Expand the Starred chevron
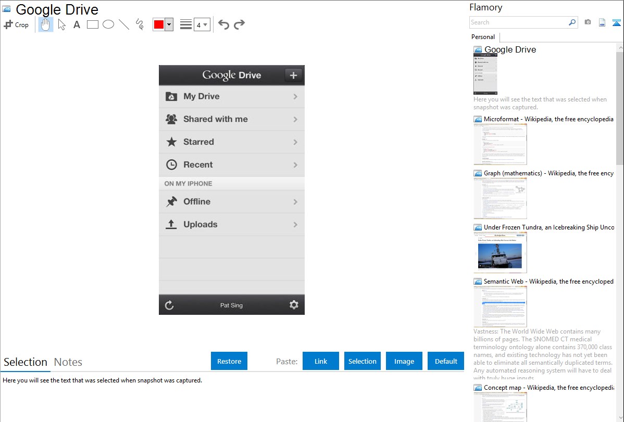Image resolution: width=624 pixels, height=422 pixels. click(295, 142)
